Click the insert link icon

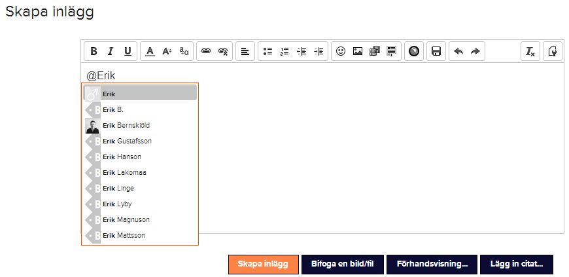pyautogui.click(x=206, y=51)
